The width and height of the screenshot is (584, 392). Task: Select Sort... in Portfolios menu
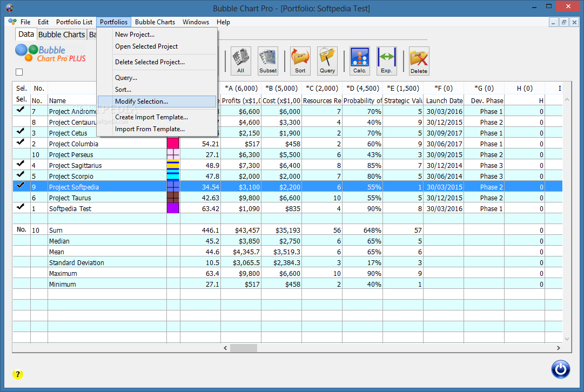157,89
